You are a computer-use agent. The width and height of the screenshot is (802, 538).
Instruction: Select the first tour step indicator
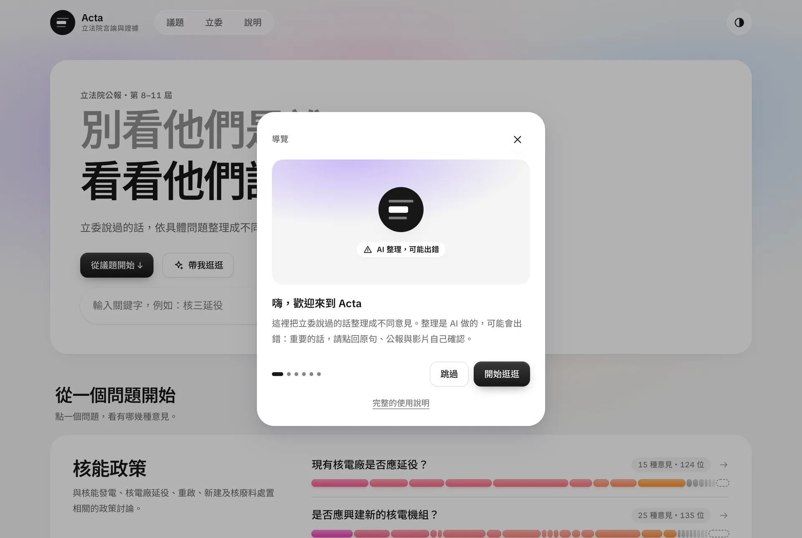click(277, 374)
